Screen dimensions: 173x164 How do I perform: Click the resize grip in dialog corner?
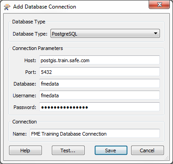[166, 158]
